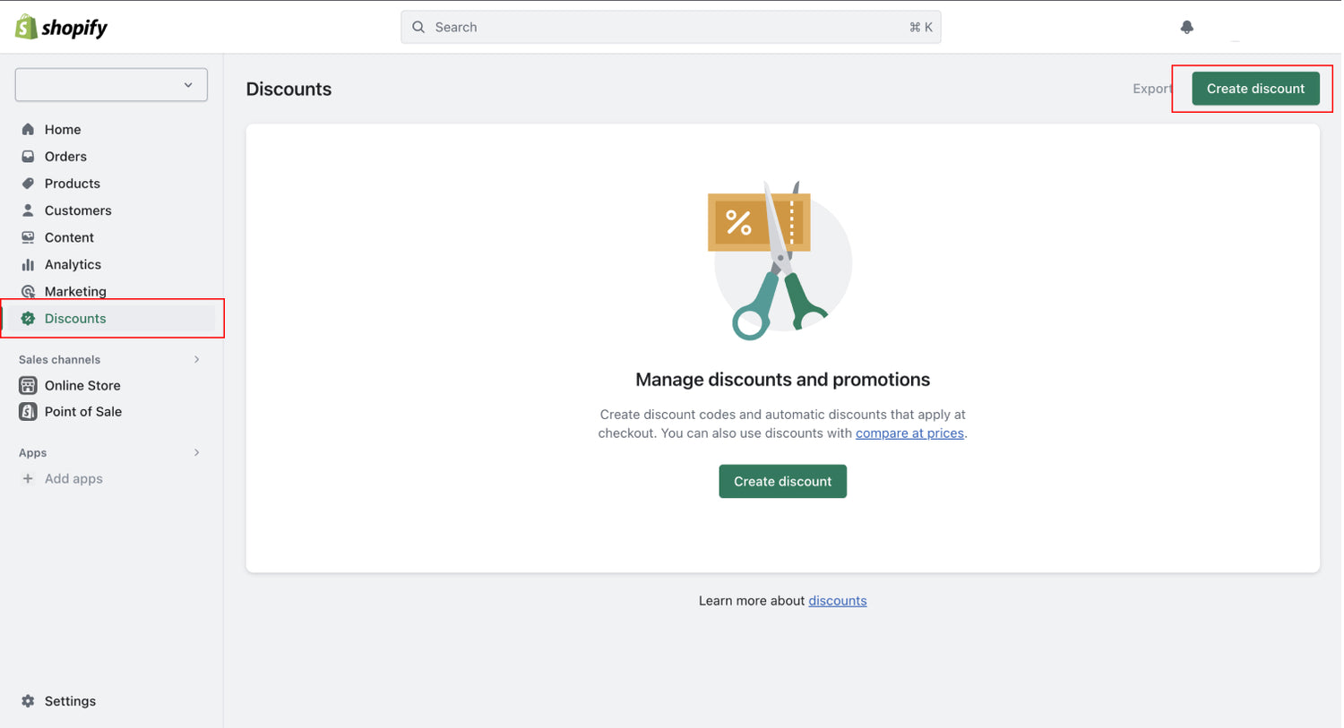Click the Point of Sale icon
The image size is (1344, 728).
(28, 412)
